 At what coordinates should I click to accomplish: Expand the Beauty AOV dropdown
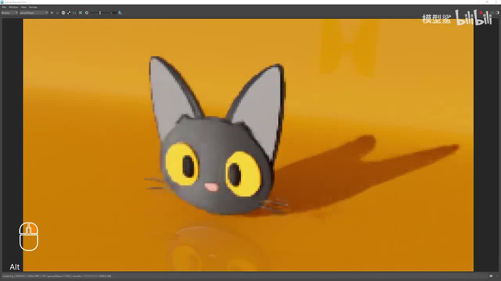10,13
